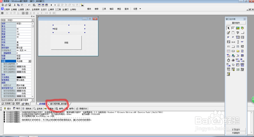The height and width of the screenshot is (137, 254).
Task: Run the program with the play icon
Action: 51,5
